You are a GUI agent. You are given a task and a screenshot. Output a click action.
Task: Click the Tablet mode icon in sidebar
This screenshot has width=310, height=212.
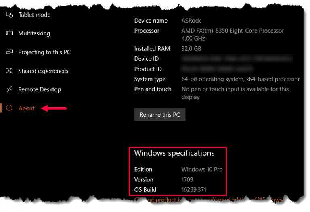[x=9, y=15]
